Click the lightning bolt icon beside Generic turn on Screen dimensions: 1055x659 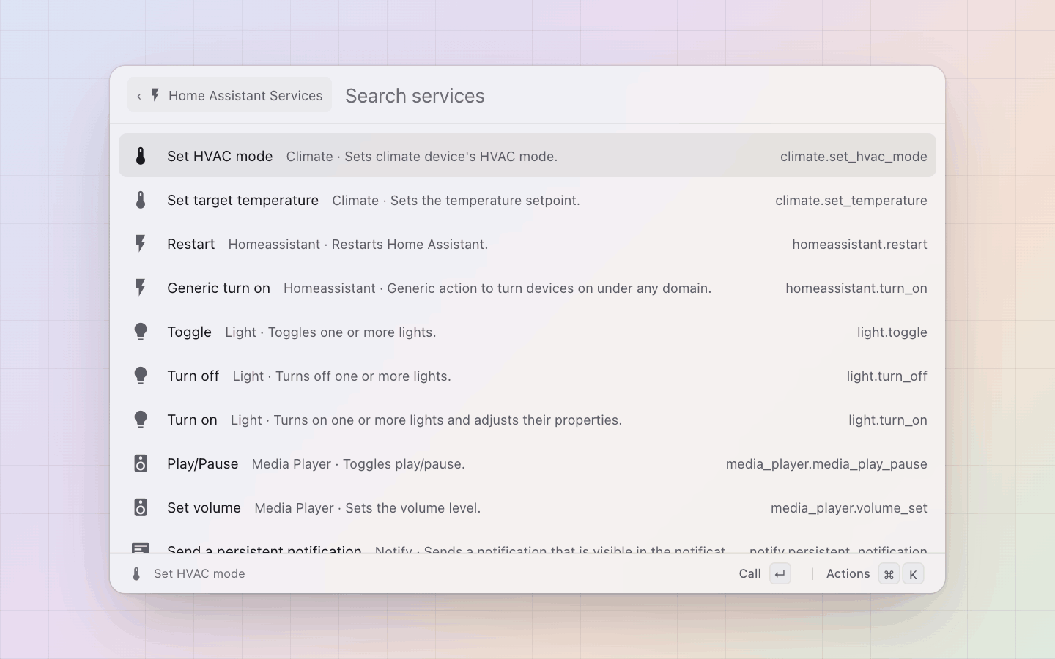141,288
